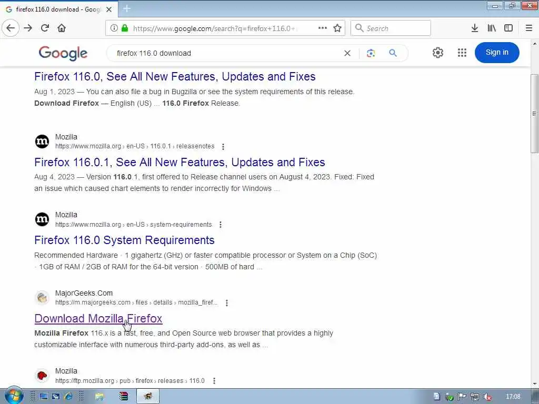Submit search with the magnifier icon
The width and height of the screenshot is (539, 404).
[393, 53]
